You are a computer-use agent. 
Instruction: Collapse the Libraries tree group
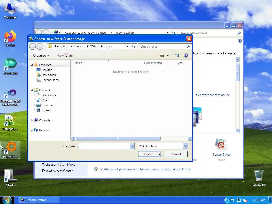32,90
